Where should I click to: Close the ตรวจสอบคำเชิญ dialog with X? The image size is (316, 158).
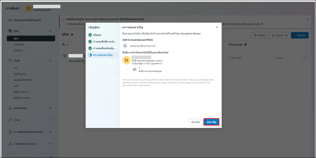coord(217,27)
